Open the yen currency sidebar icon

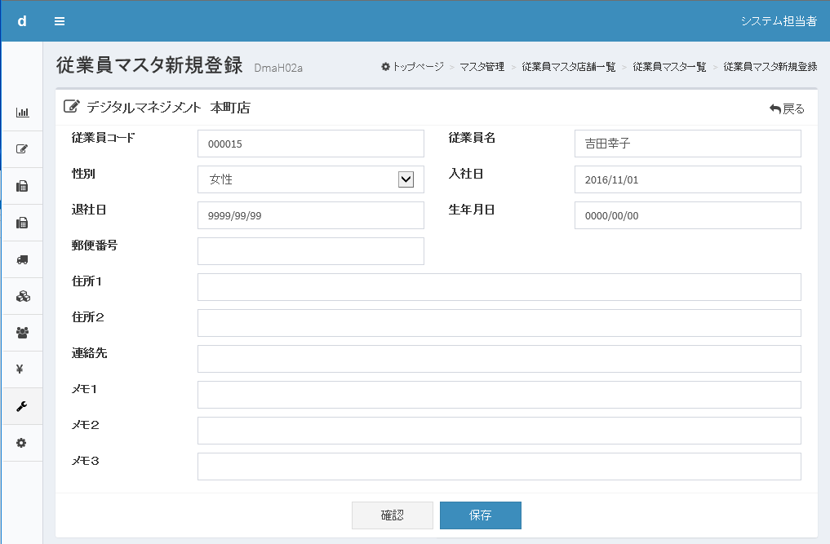pos(20,369)
